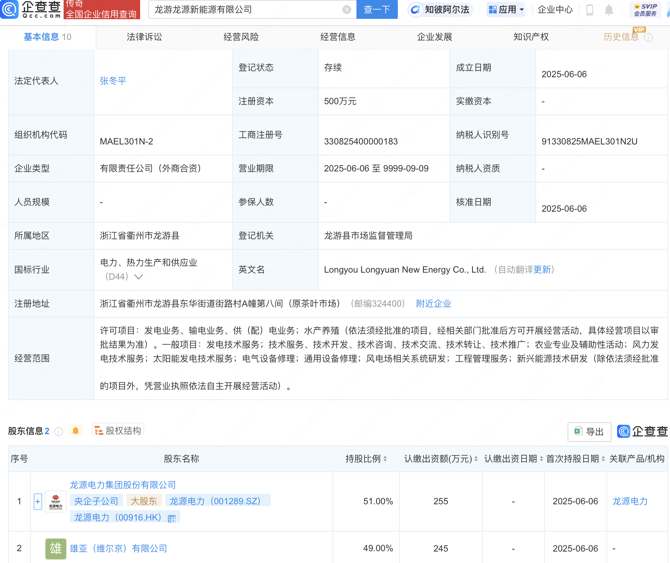Click the 央企子公司 tag
This screenshot has height=563, width=670.
pos(96,501)
